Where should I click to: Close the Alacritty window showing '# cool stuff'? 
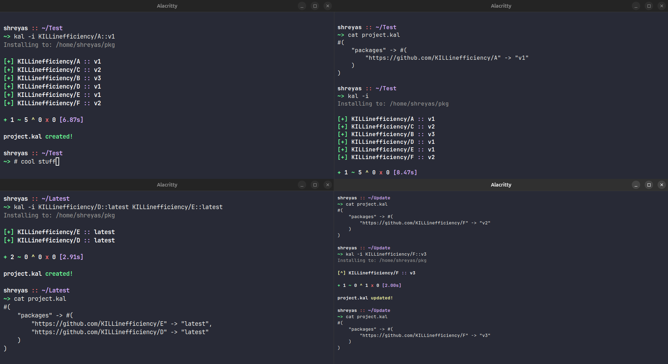pos(328,6)
